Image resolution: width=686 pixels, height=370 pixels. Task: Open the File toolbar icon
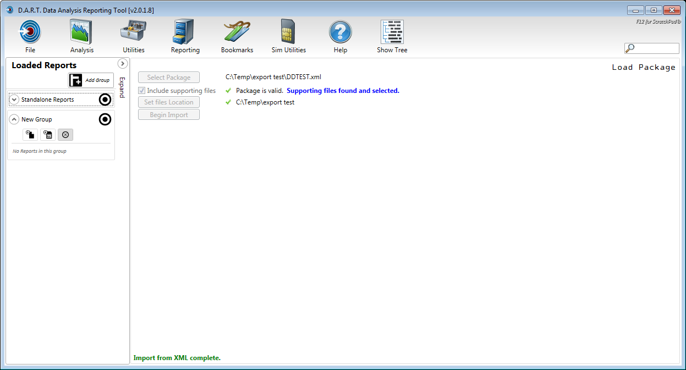coord(30,32)
